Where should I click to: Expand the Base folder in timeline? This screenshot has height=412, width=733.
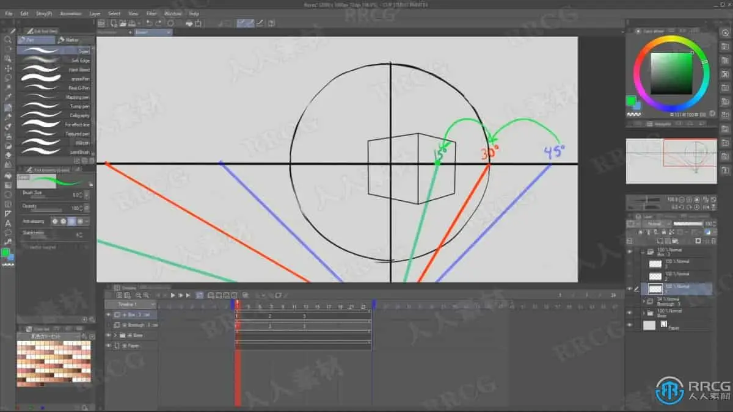[115, 335]
